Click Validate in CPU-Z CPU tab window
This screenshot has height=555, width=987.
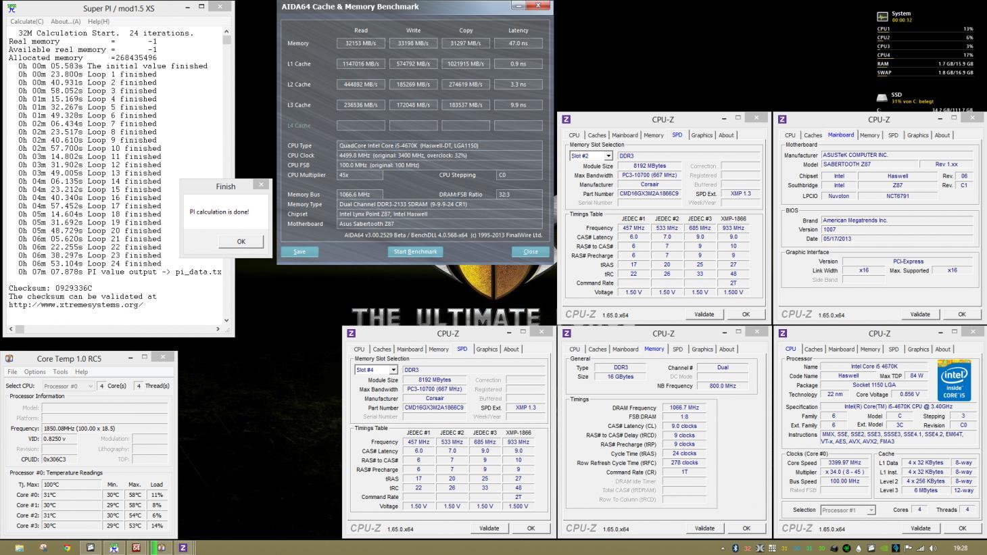pos(920,529)
